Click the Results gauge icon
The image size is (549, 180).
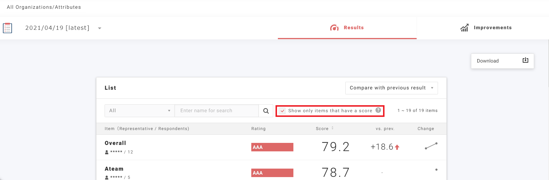[x=334, y=28]
